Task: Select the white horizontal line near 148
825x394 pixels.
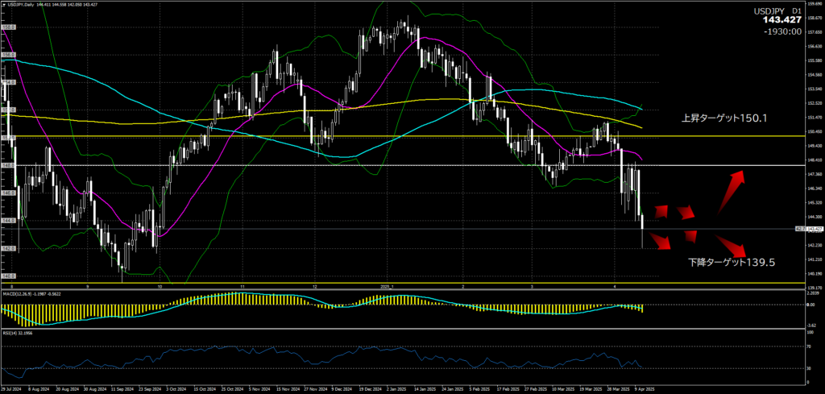Action: (403, 165)
